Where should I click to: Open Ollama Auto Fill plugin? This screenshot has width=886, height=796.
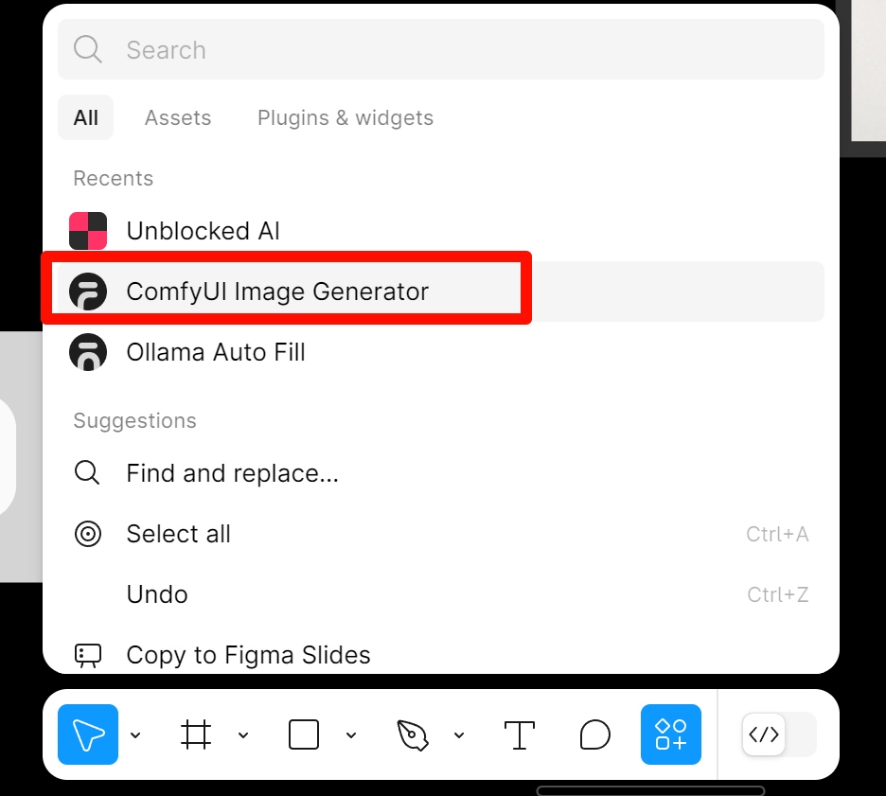click(441, 352)
